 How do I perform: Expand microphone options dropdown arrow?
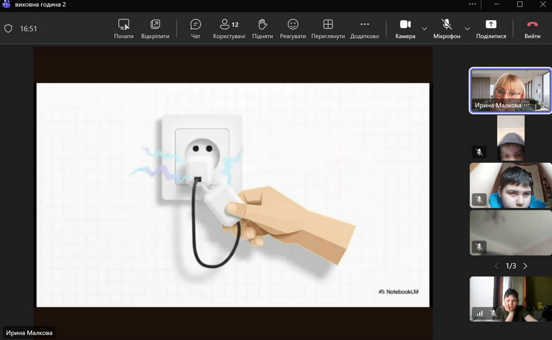[x=467, y=29]
